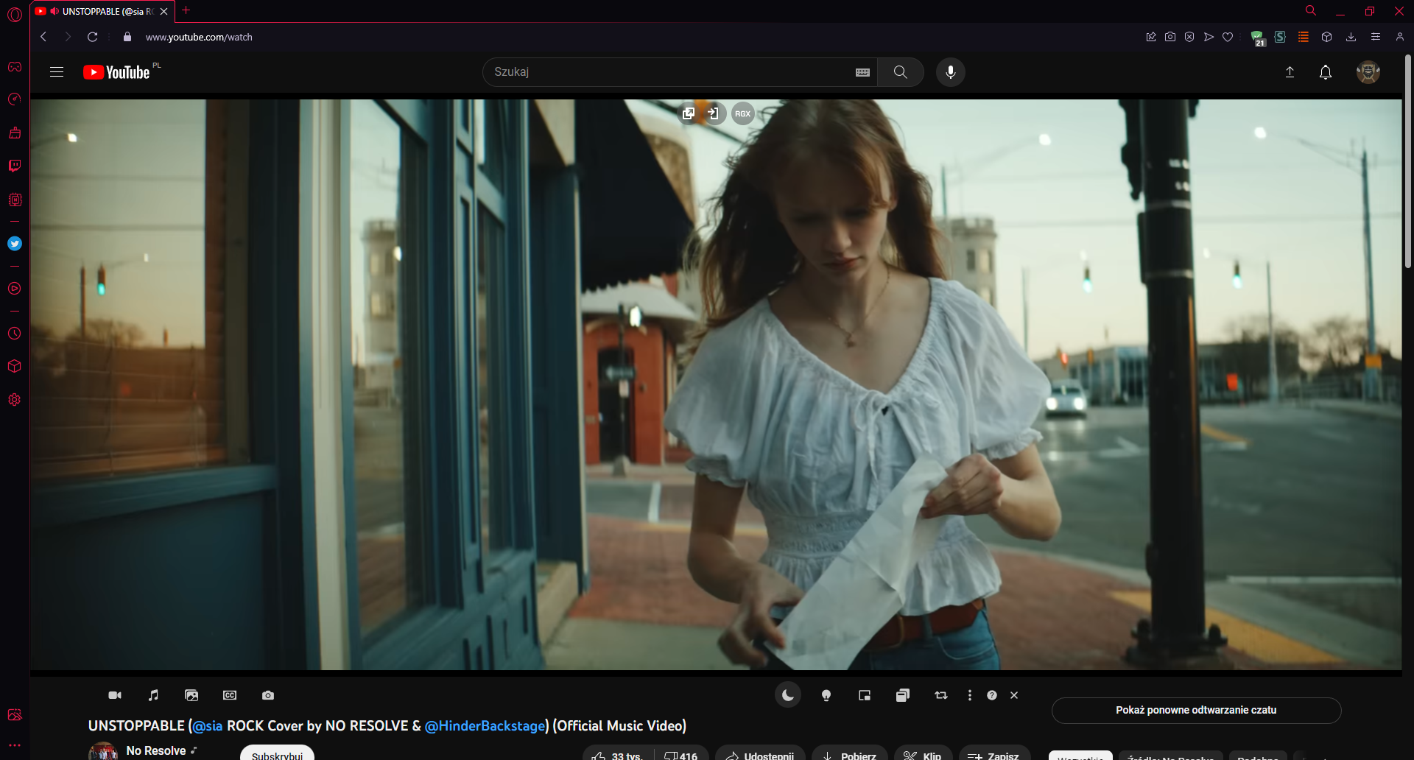
Task: Click Pokaż ponowne odtwarzanie czatu button
Action: pyautogui.click(x=1196, y=710)
